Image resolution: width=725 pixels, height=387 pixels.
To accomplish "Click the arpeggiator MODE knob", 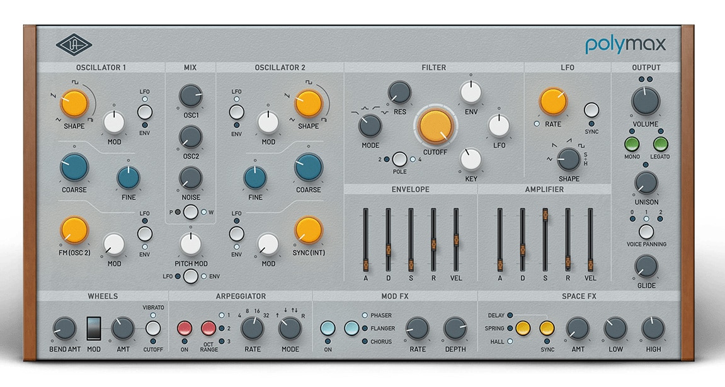I will pos(290,328).
